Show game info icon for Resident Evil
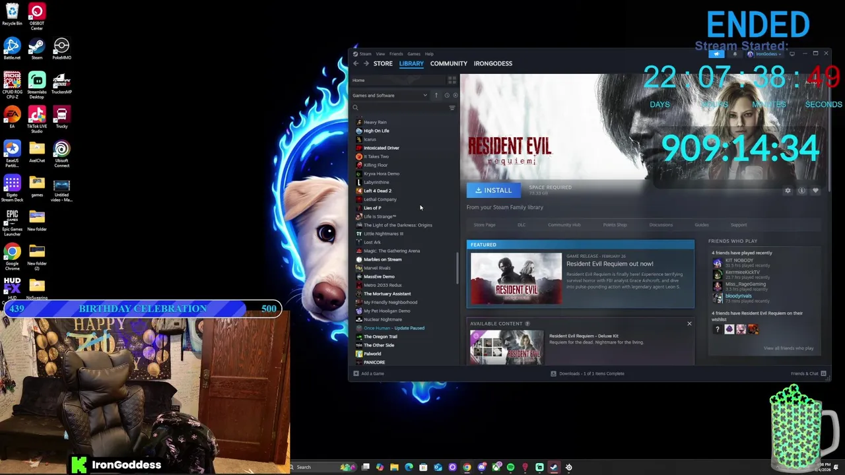Viewport: 845px width, 475px height. point(801,191)
